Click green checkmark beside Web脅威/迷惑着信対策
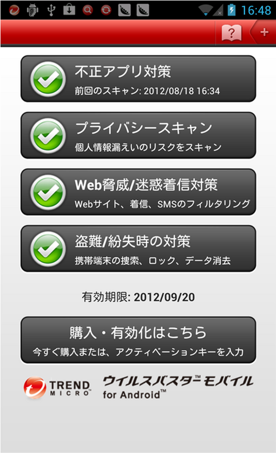276x453 pixels. tap(47, 192)
